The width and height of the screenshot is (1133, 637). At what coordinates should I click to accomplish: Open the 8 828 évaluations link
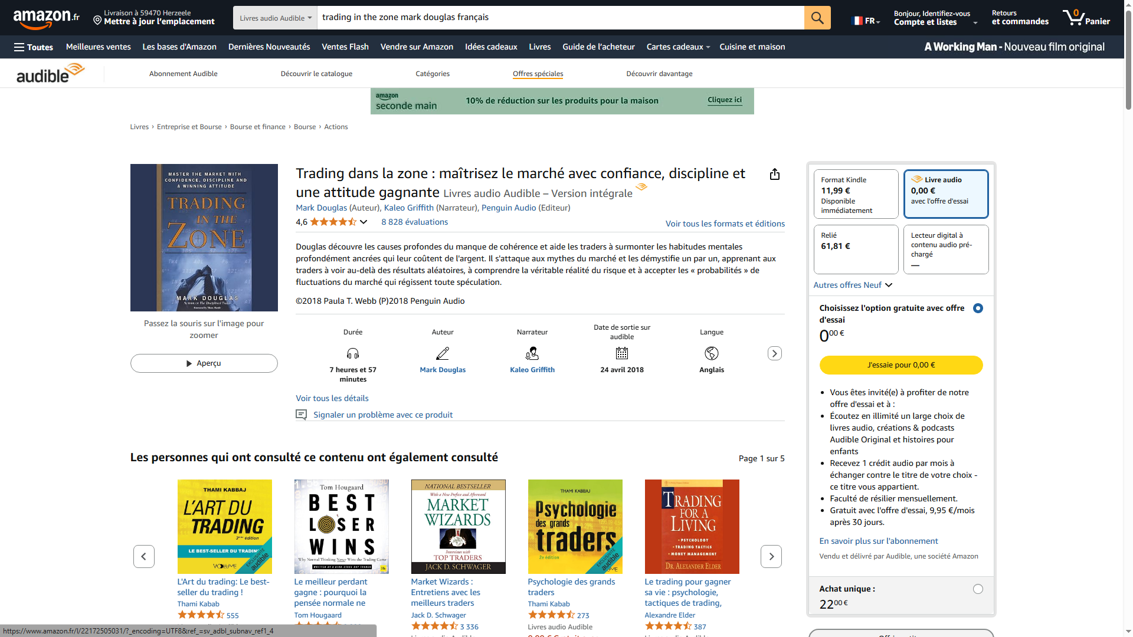(414, 222)
